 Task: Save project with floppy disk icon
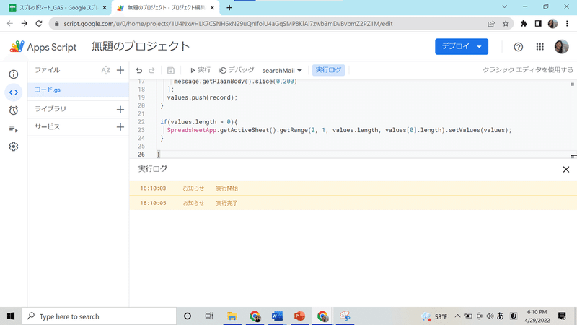tap(171, 70)
